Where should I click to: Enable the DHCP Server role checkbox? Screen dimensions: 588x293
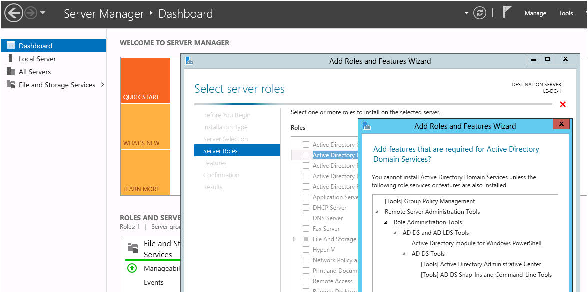[x=307, y=207]
